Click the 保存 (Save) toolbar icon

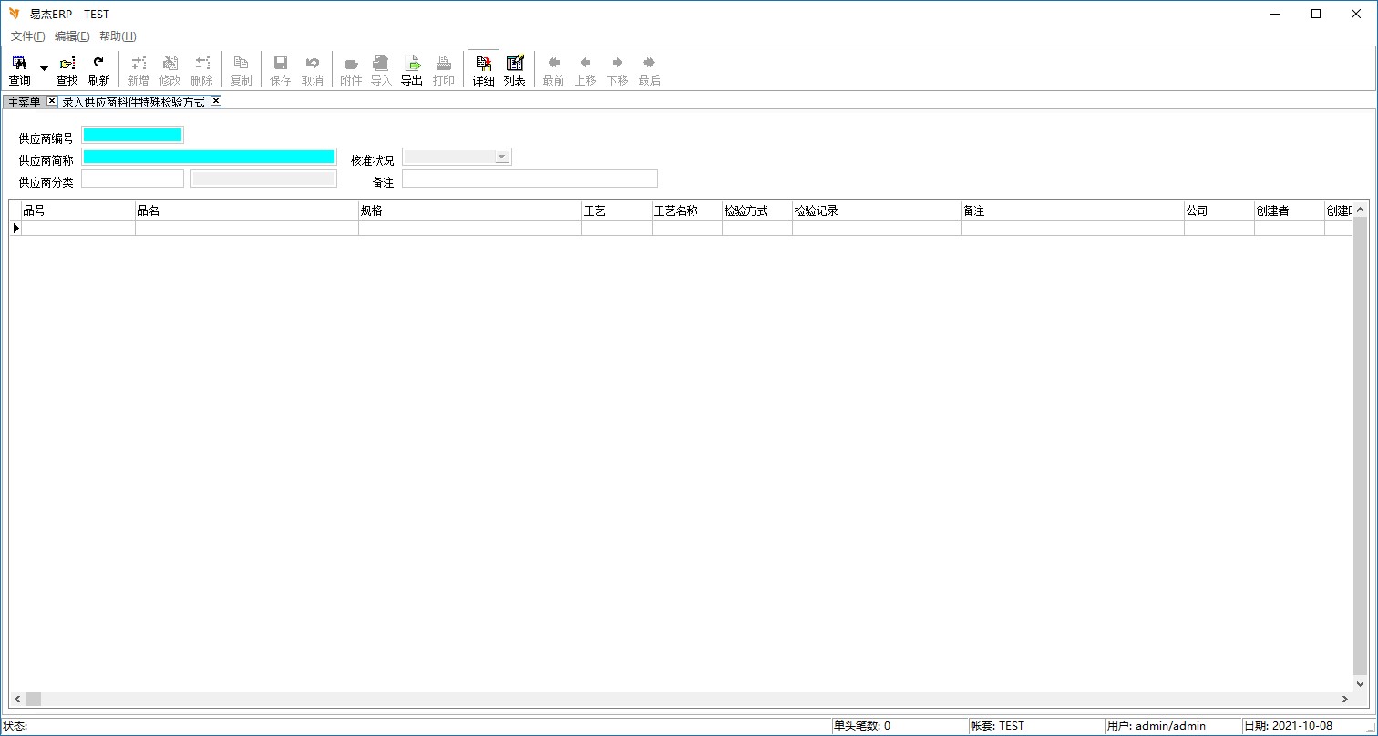(x=281, y=69)
